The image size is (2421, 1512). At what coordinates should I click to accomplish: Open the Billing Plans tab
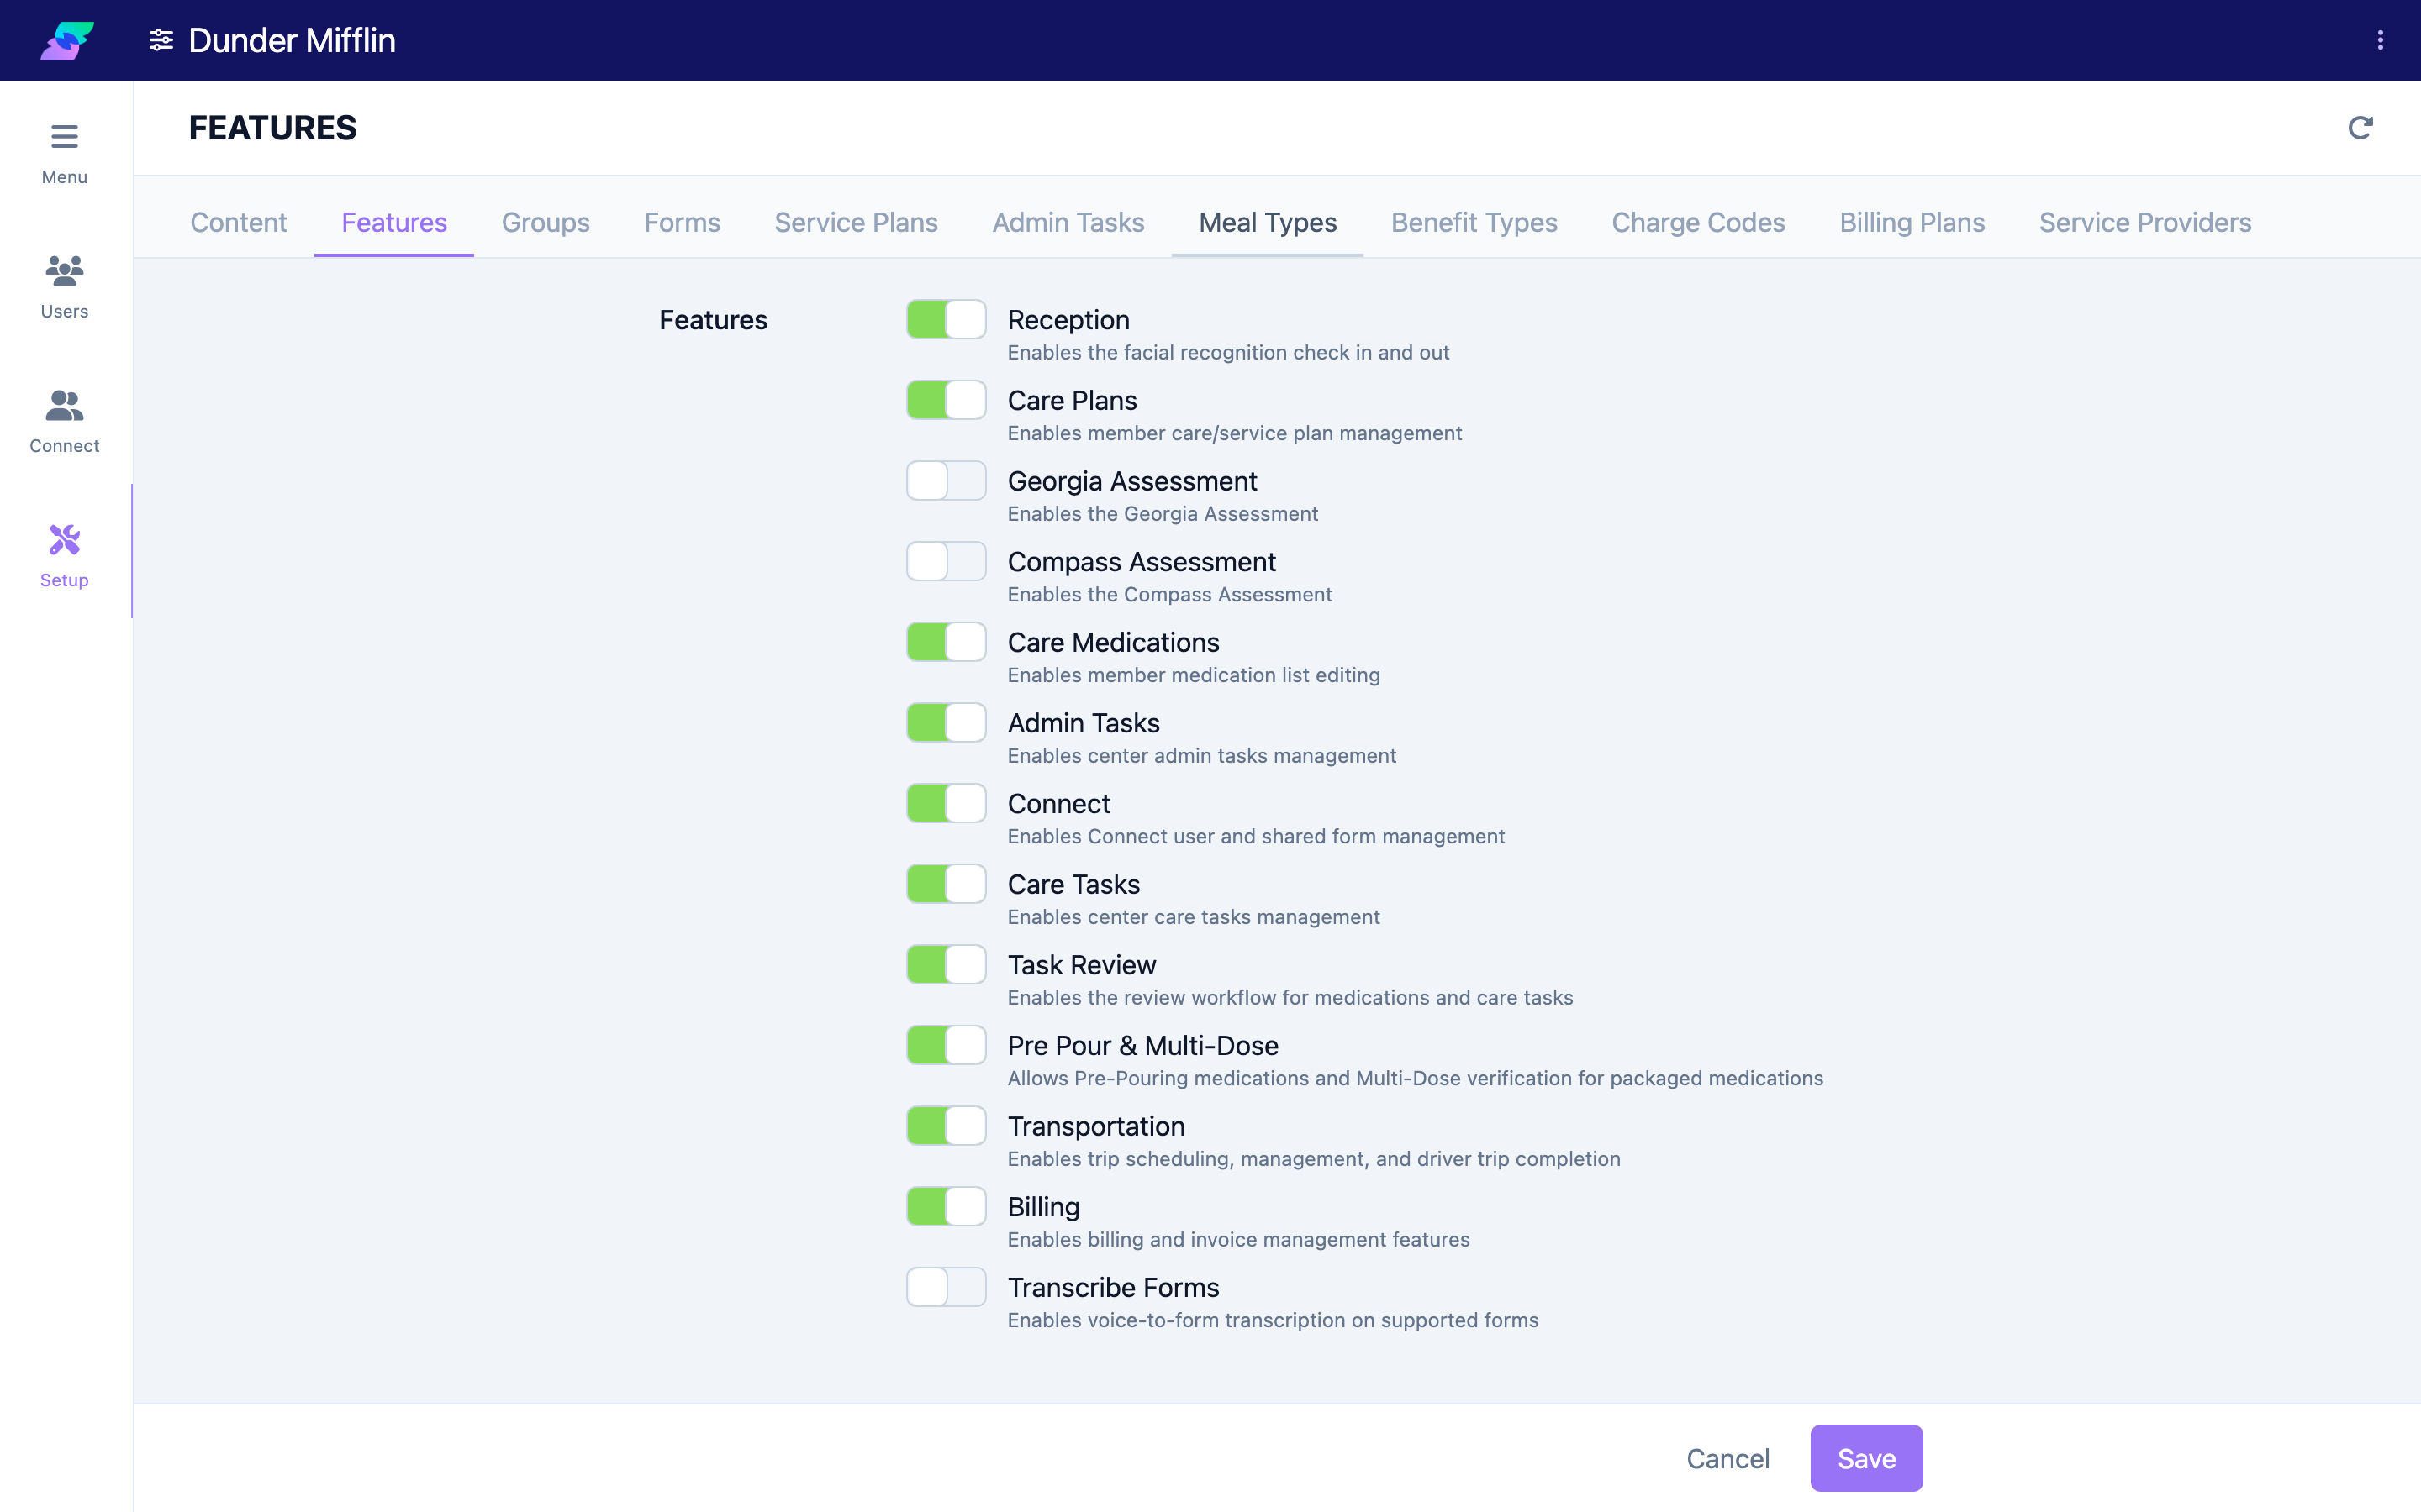pos(1912,222)
